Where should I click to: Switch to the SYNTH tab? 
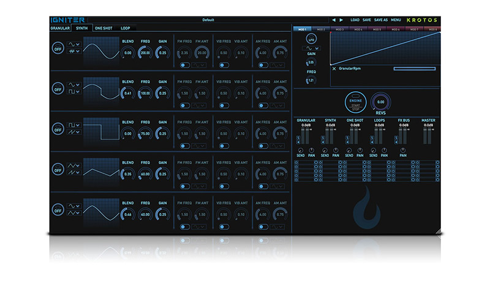click(x=82, y=28)
